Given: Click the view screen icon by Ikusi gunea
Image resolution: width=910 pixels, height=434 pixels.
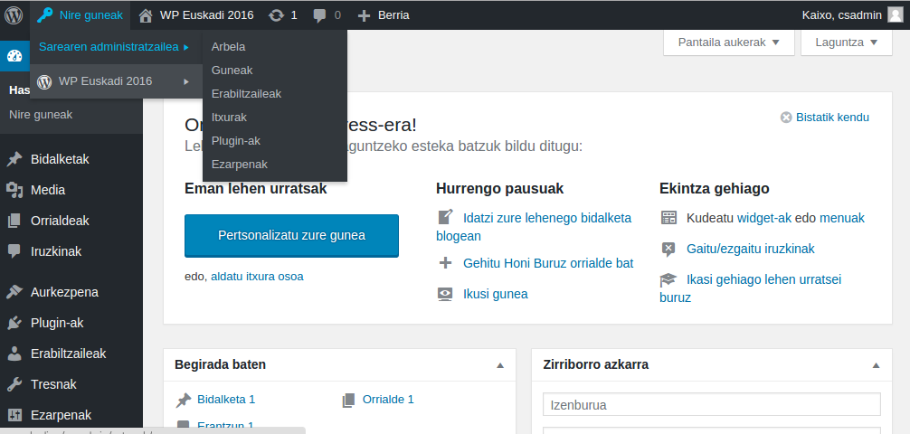Looking at the screenshot, I should [445, 294].
